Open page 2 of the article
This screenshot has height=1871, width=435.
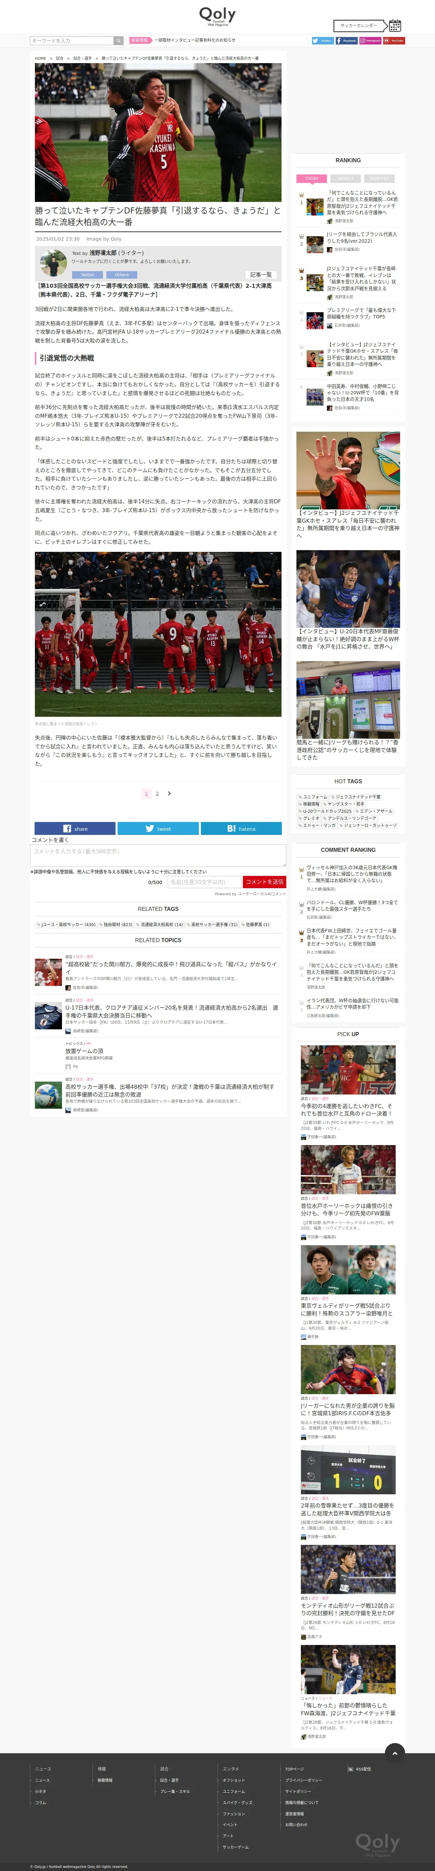157,793
